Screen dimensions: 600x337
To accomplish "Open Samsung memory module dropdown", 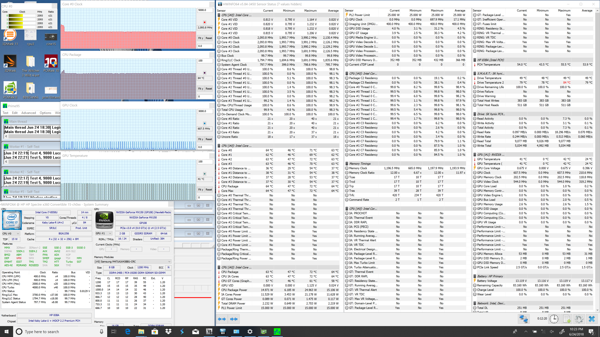I will tap(133, 261).
